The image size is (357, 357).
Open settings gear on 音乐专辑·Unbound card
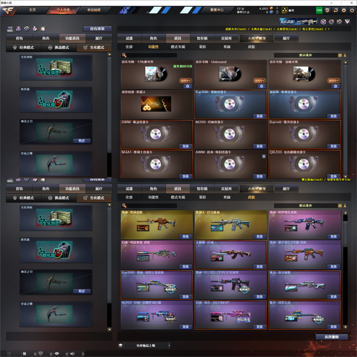pyautogui.click(x=261, y=86)
